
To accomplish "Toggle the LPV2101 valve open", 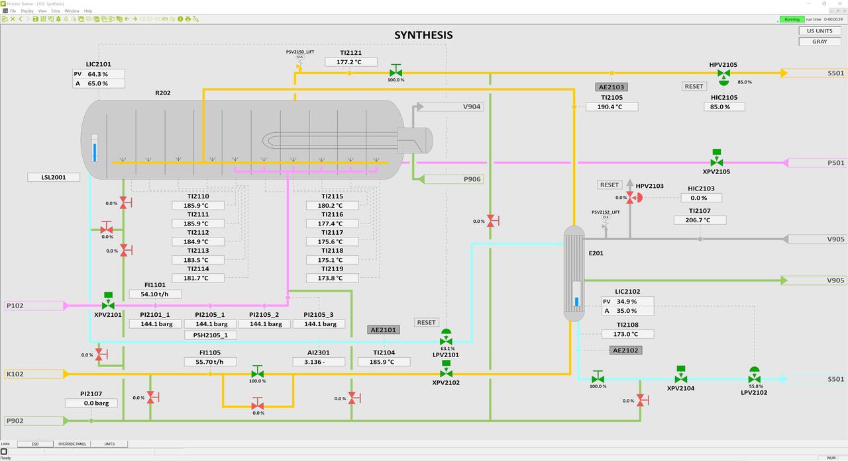I will pos(446,340).
